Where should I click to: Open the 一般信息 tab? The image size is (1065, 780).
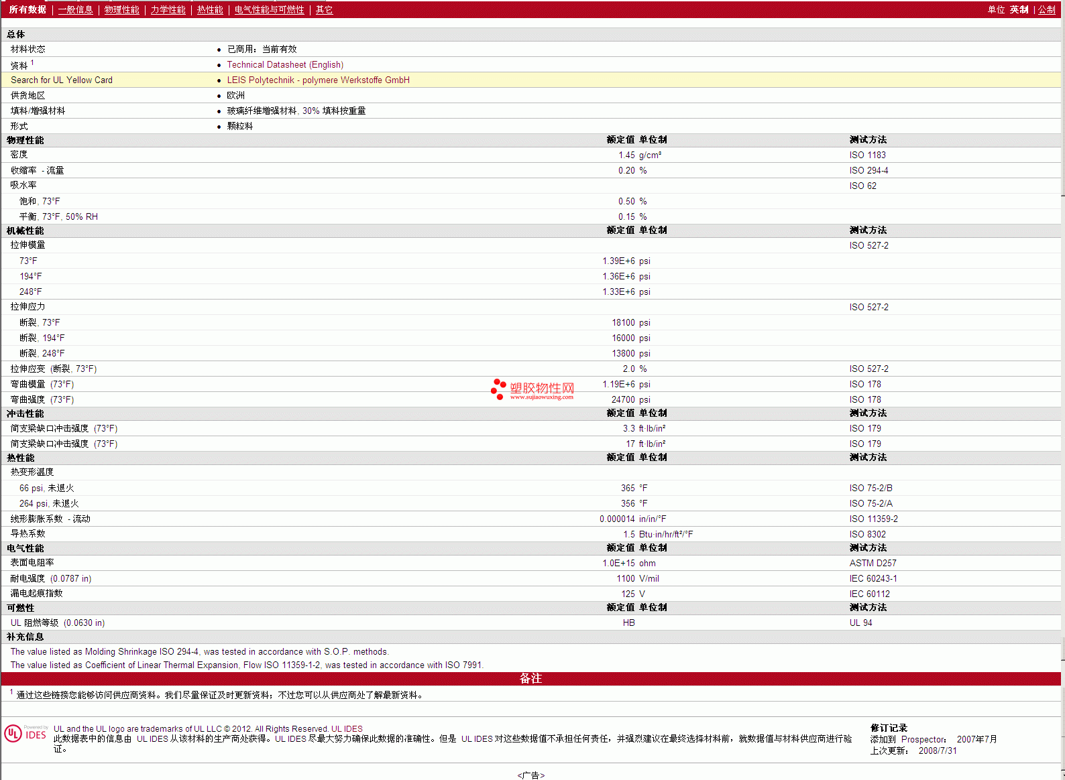(x=75, y=10)
